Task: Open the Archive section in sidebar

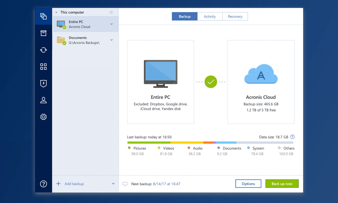Action: tap(43, 33)
